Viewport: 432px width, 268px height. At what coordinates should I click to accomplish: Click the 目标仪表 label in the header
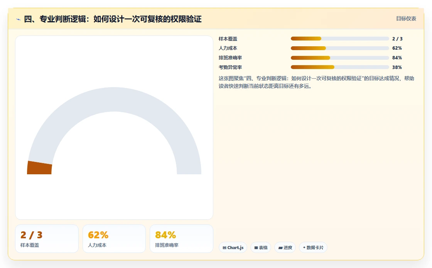tap(406, 19)
